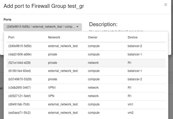Click the Port column header
This screenshot has width=173, height=119.
point(11,37)
